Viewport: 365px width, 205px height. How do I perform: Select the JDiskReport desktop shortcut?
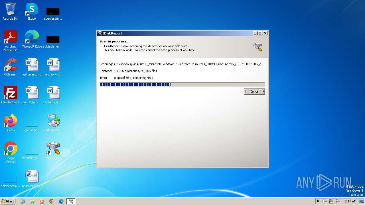(53, 151)
